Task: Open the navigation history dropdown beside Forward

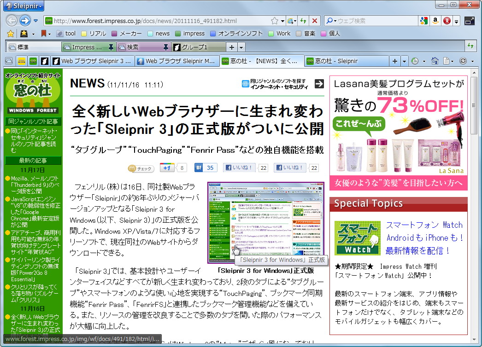Action: pyautogui.click(x=35, y=21)
